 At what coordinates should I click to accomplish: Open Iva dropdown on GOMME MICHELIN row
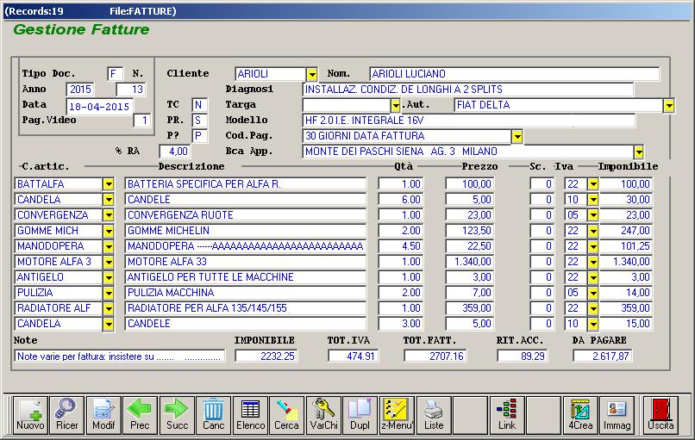coord(592,231)
